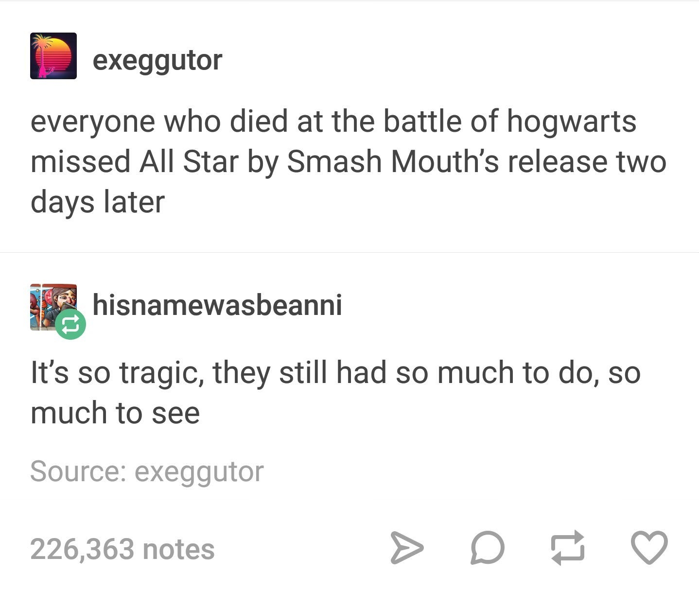
Task: Click the words 'much to see' in reply
Action: coord(115,414)
